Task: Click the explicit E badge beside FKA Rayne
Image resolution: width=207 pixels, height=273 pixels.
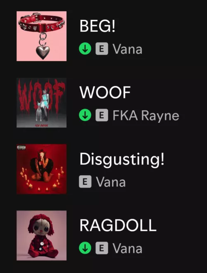Action: (x=102, y=115)
